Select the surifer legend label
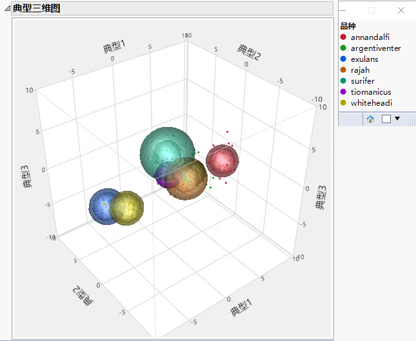This screenshot has width=416, height=341. [362, 81]
